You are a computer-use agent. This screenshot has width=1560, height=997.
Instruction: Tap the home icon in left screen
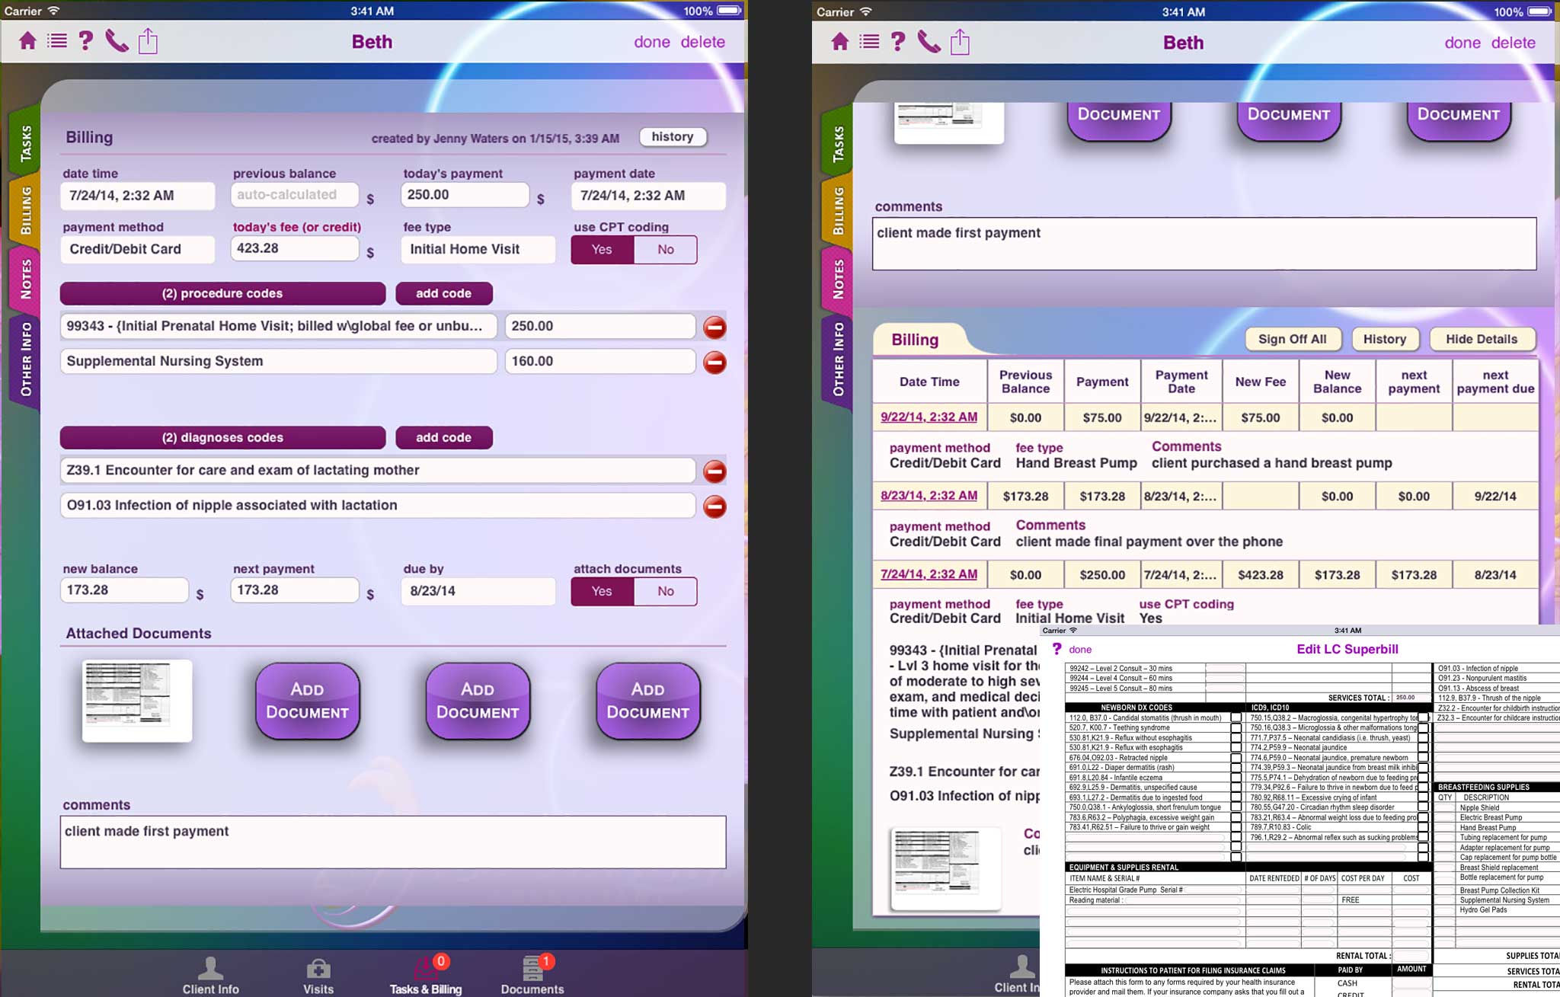coord(27,41)
